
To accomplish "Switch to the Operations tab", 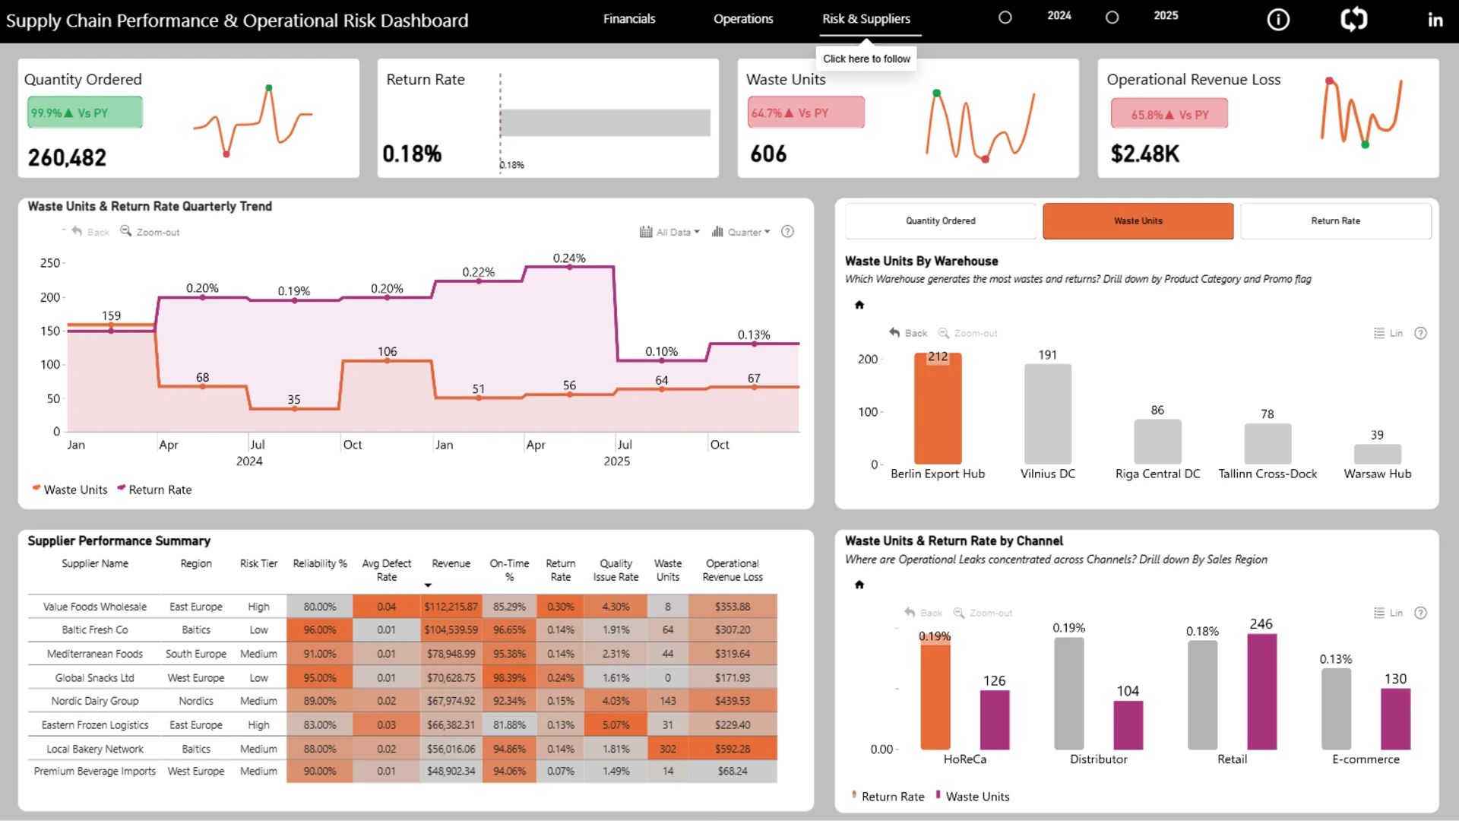I will [x=743, y=19].
